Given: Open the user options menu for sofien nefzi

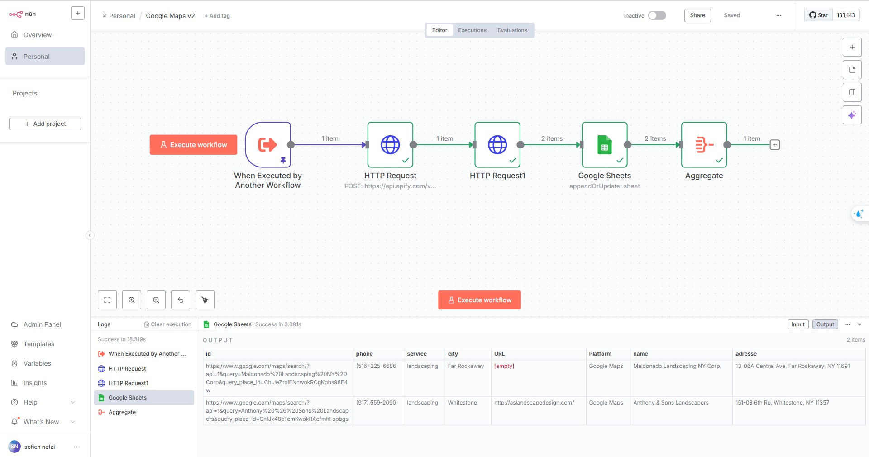Looking at the screenshot, I should tap(76, 447).
